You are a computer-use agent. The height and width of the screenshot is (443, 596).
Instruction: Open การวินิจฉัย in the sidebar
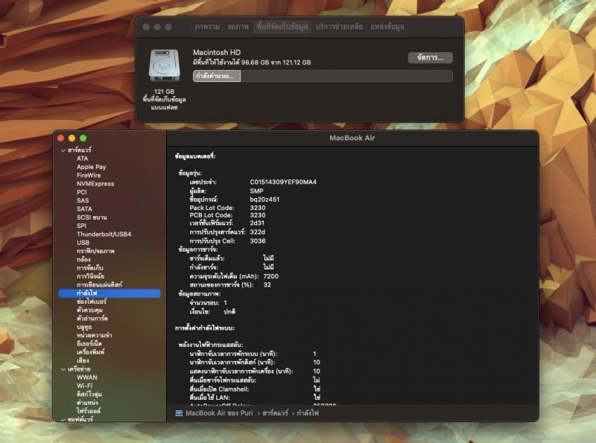tap(90, 276)
